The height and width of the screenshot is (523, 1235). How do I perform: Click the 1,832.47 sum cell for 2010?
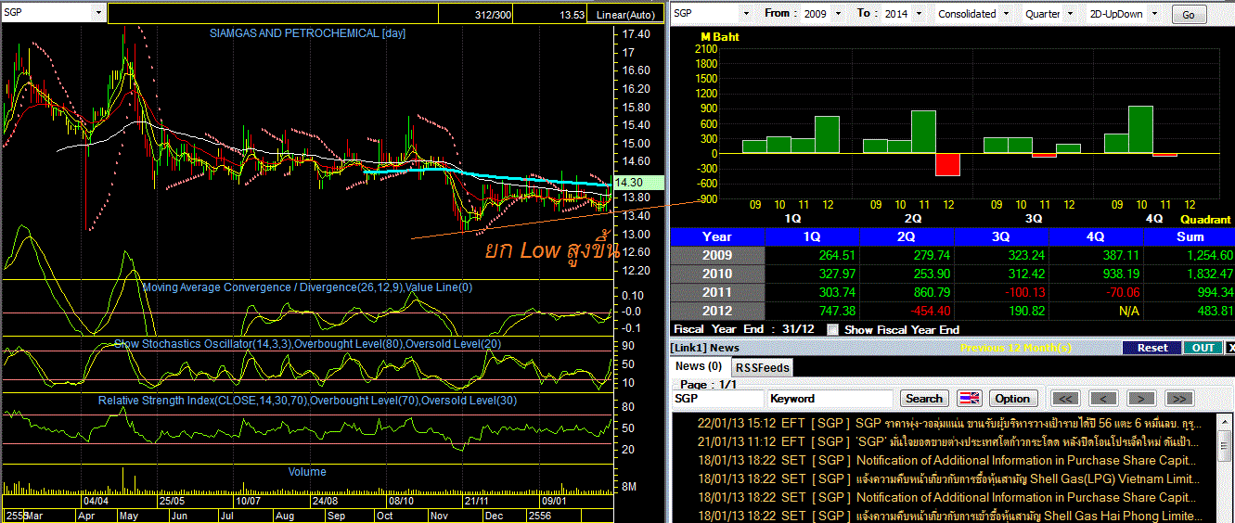(1190, 274)
